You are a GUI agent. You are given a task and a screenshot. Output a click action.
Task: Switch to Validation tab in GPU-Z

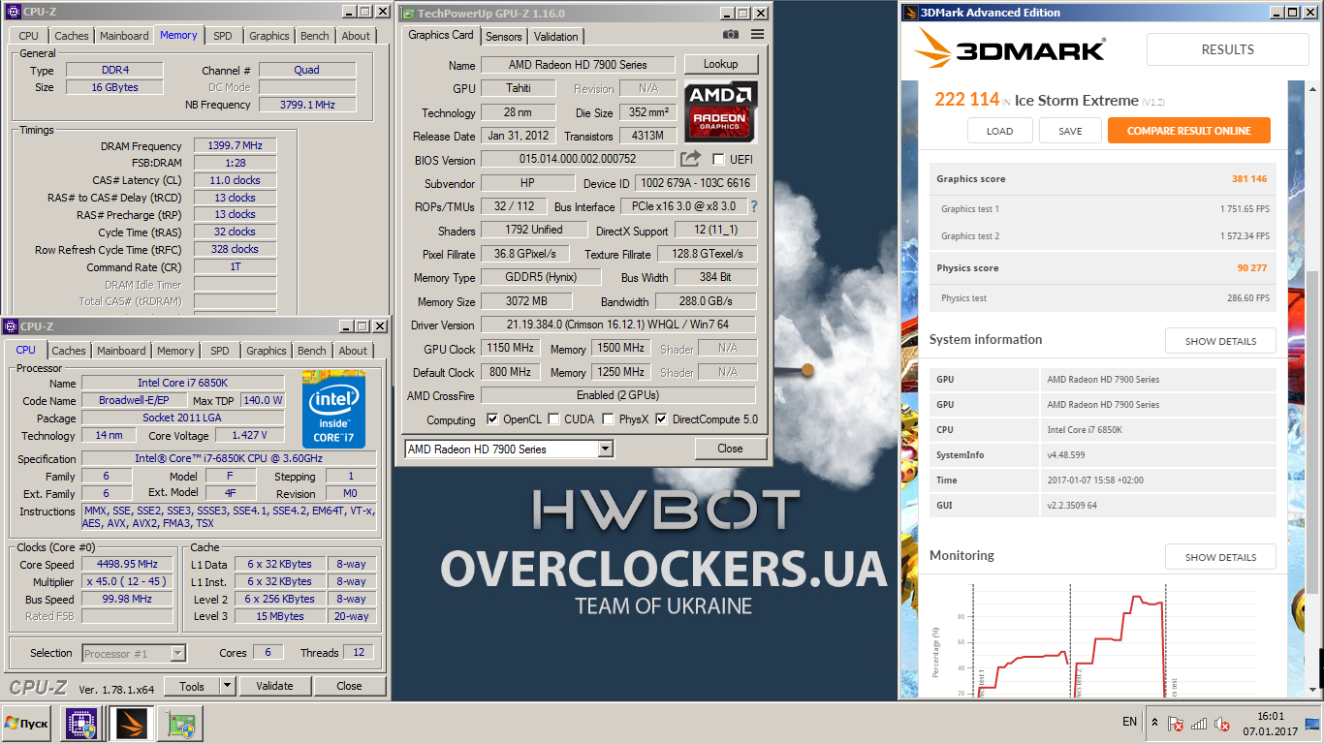555,36
